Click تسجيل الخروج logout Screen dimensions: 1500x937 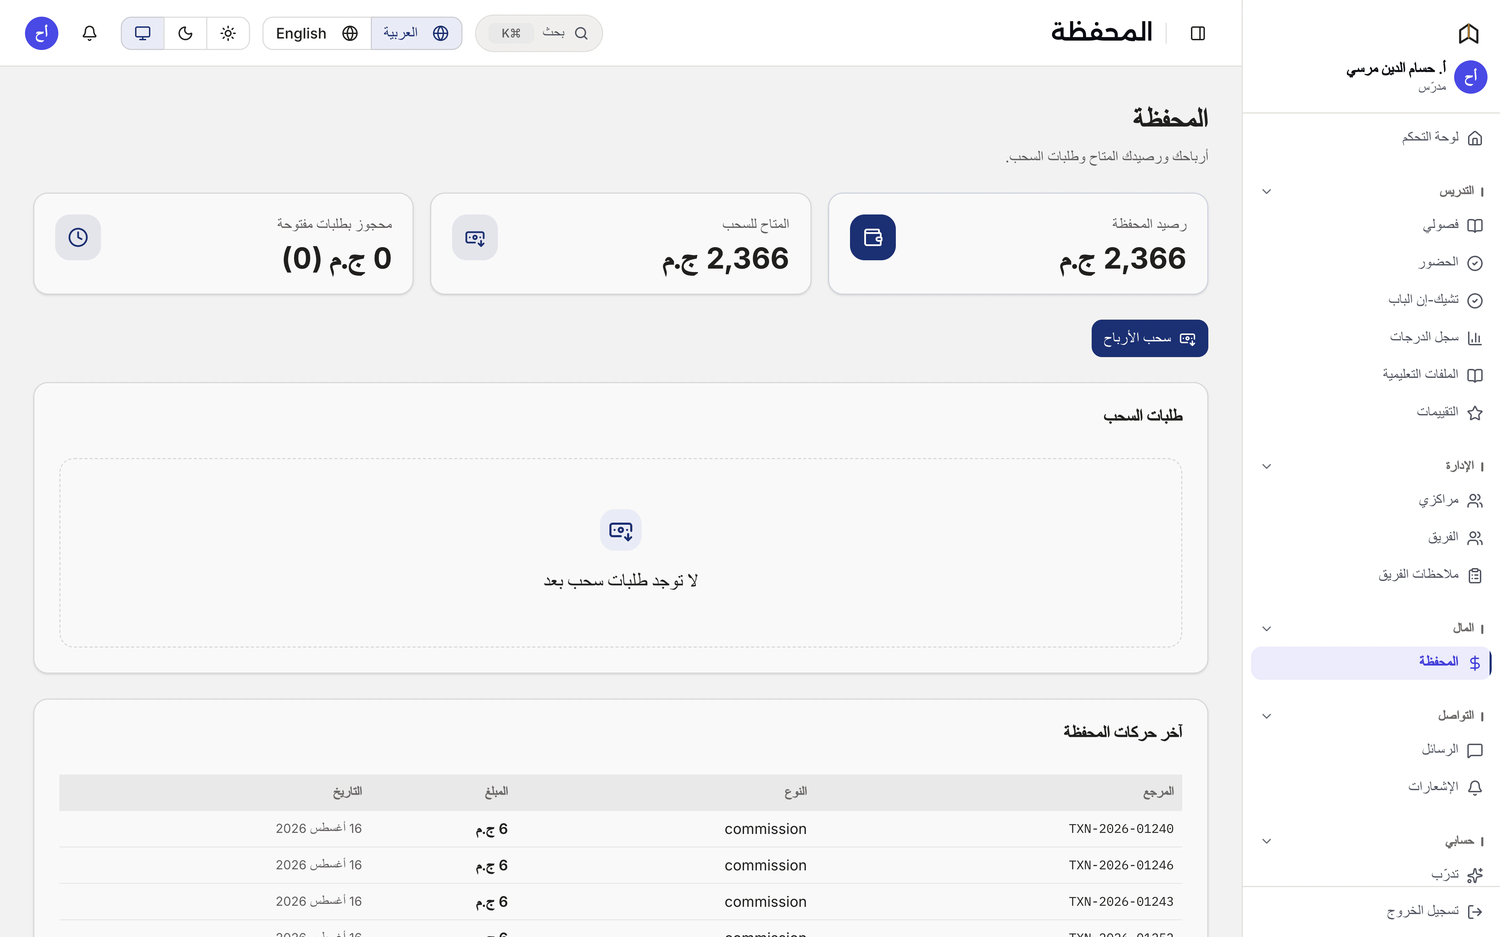[x=1371, y=911]
